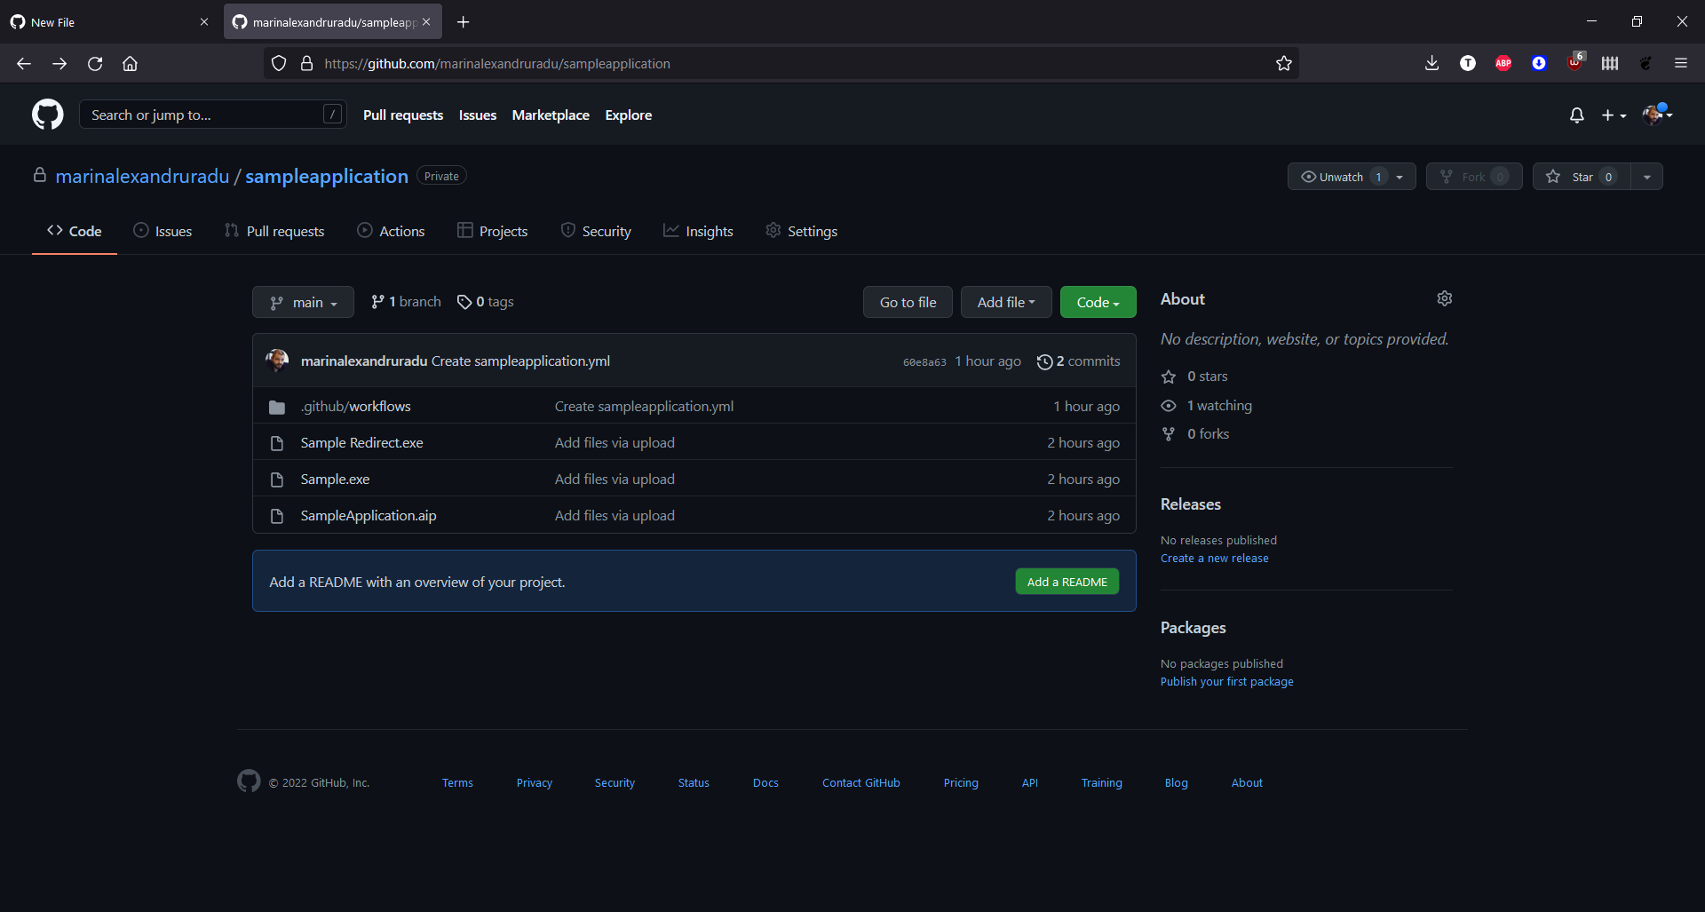This screenshot has height=912, width=1705.
Task: Open commit hash 60e8a63
Action: click(x=924, y=362)
